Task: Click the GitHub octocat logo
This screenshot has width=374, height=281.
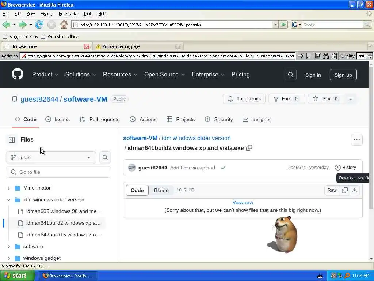Action: (x=18, y=74)
